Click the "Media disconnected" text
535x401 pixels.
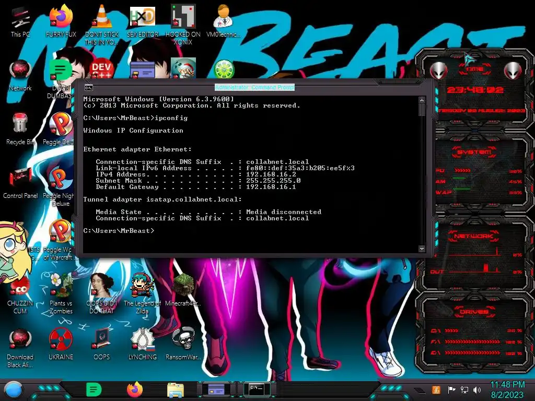(x=284, y=212)
